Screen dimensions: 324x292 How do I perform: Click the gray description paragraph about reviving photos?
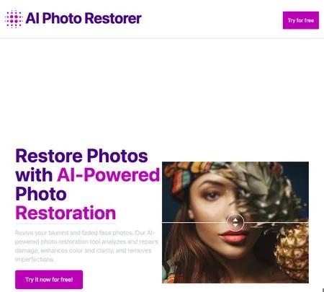click(86, 246)
